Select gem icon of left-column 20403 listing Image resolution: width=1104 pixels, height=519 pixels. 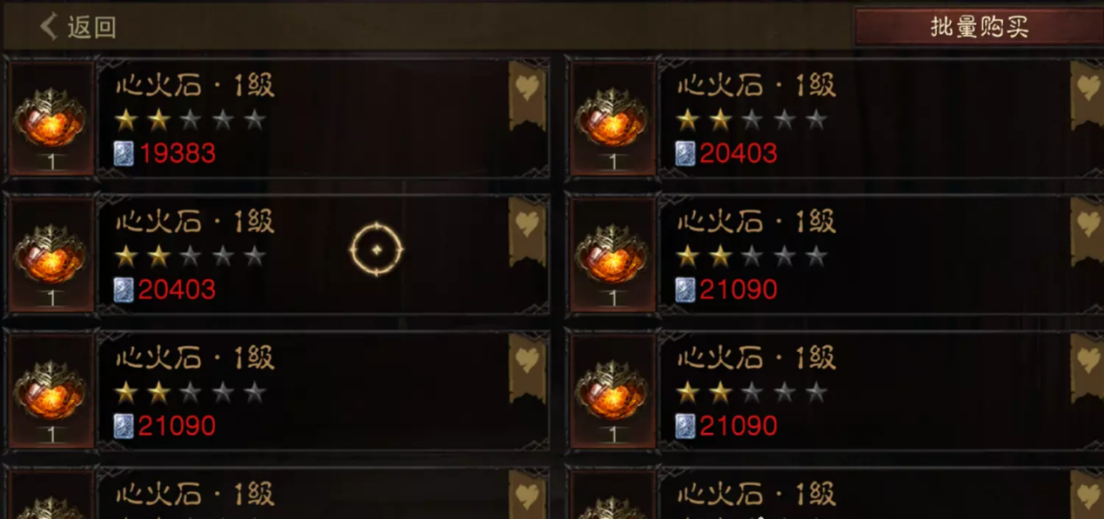point(50,254)
